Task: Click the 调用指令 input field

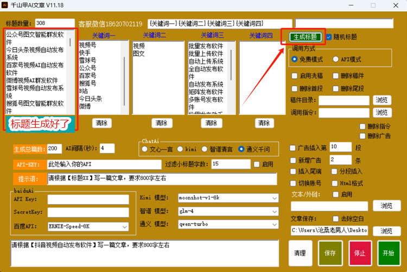Action: (344, 113)
